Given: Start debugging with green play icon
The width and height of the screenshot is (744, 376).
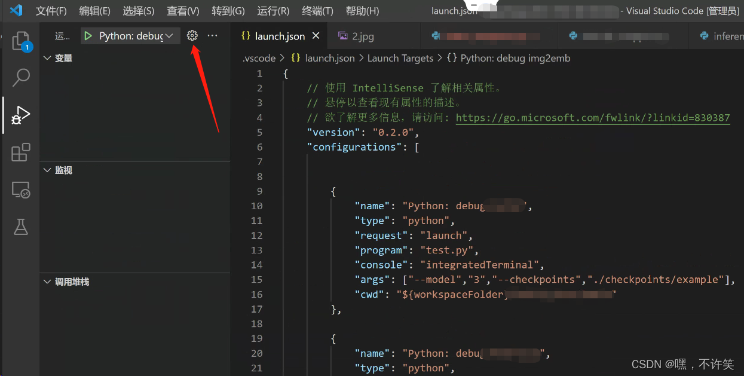Looking at the screenshot, I should [x=88, y=36].
